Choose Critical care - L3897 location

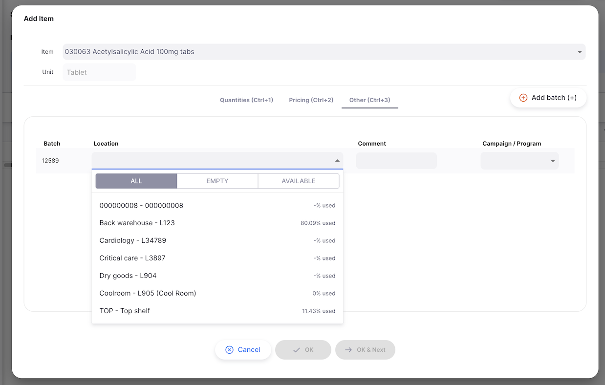coord(132,258)
